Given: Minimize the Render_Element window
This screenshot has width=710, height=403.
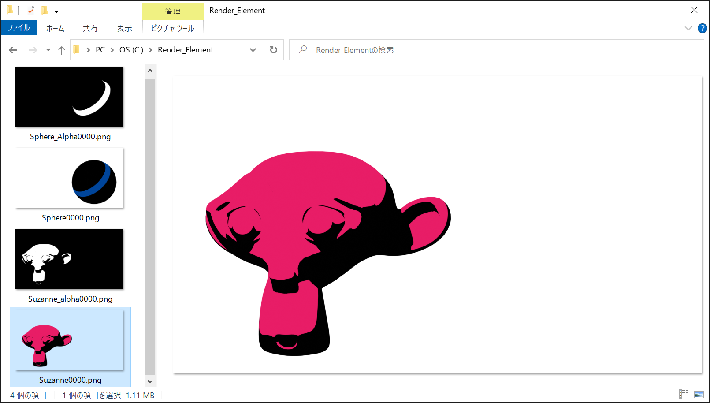Looking at the screenshot, I should tap(633, 10).
